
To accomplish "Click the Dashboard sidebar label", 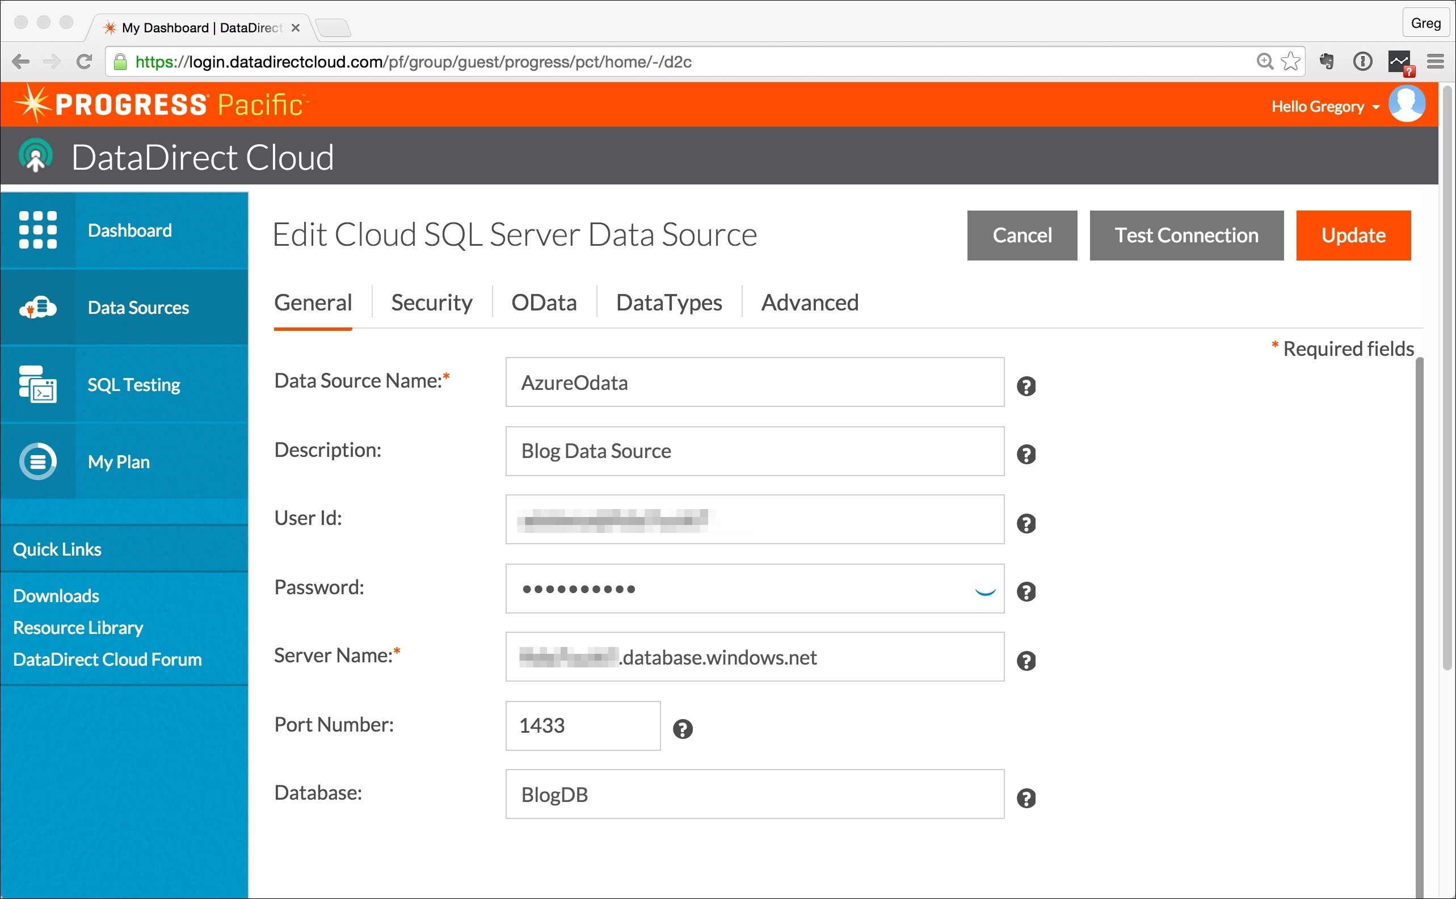I will (129, 230).
